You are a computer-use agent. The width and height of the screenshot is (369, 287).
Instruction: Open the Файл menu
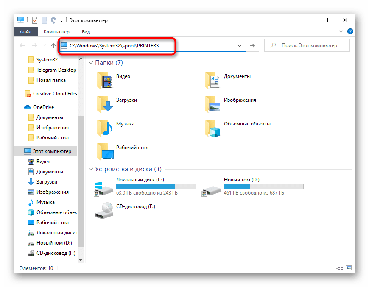tap(26, 32)
